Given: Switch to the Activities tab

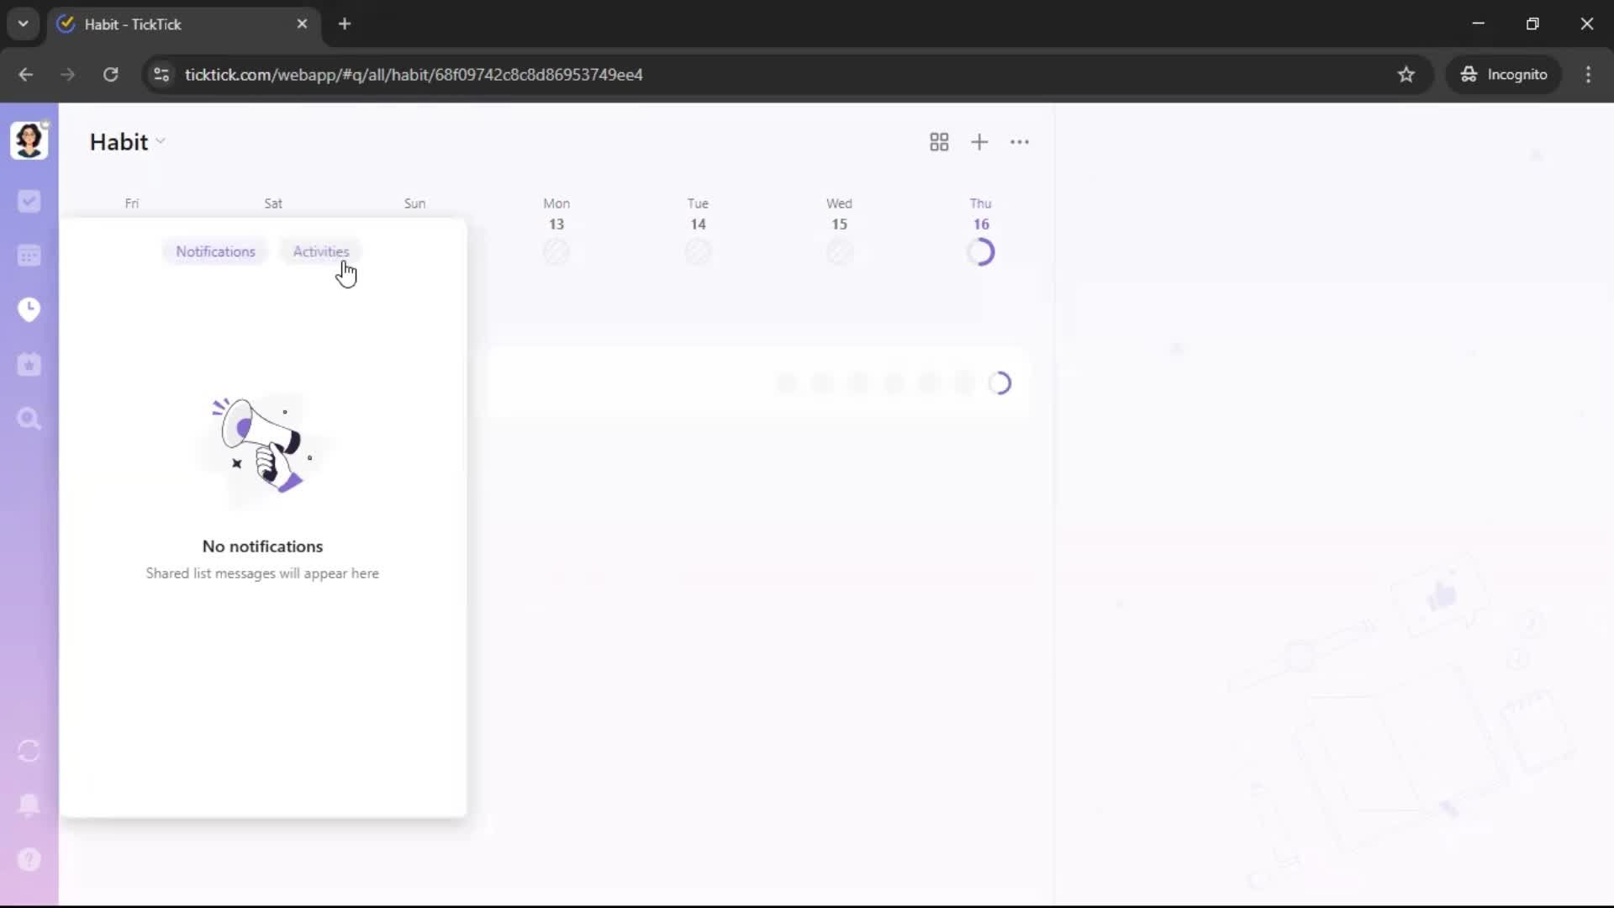Looking at the screenshot, I should (320, 251).
